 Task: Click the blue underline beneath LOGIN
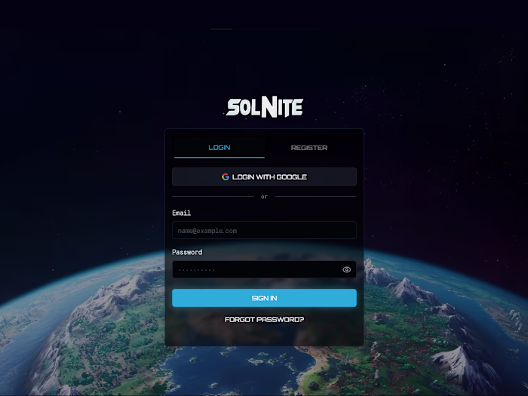[x=219, y=157]
